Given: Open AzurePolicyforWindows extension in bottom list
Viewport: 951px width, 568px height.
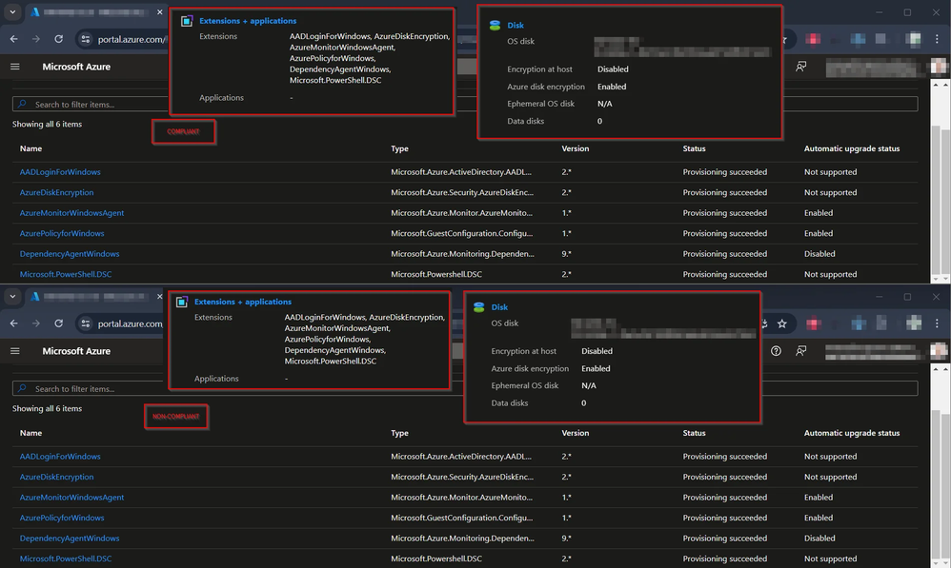Looking at the screenshot, I should 62,518.
